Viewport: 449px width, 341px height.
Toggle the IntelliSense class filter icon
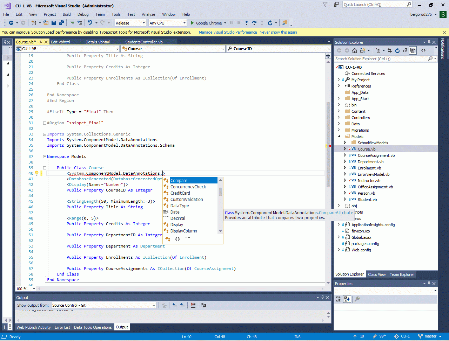coord(167,239)
